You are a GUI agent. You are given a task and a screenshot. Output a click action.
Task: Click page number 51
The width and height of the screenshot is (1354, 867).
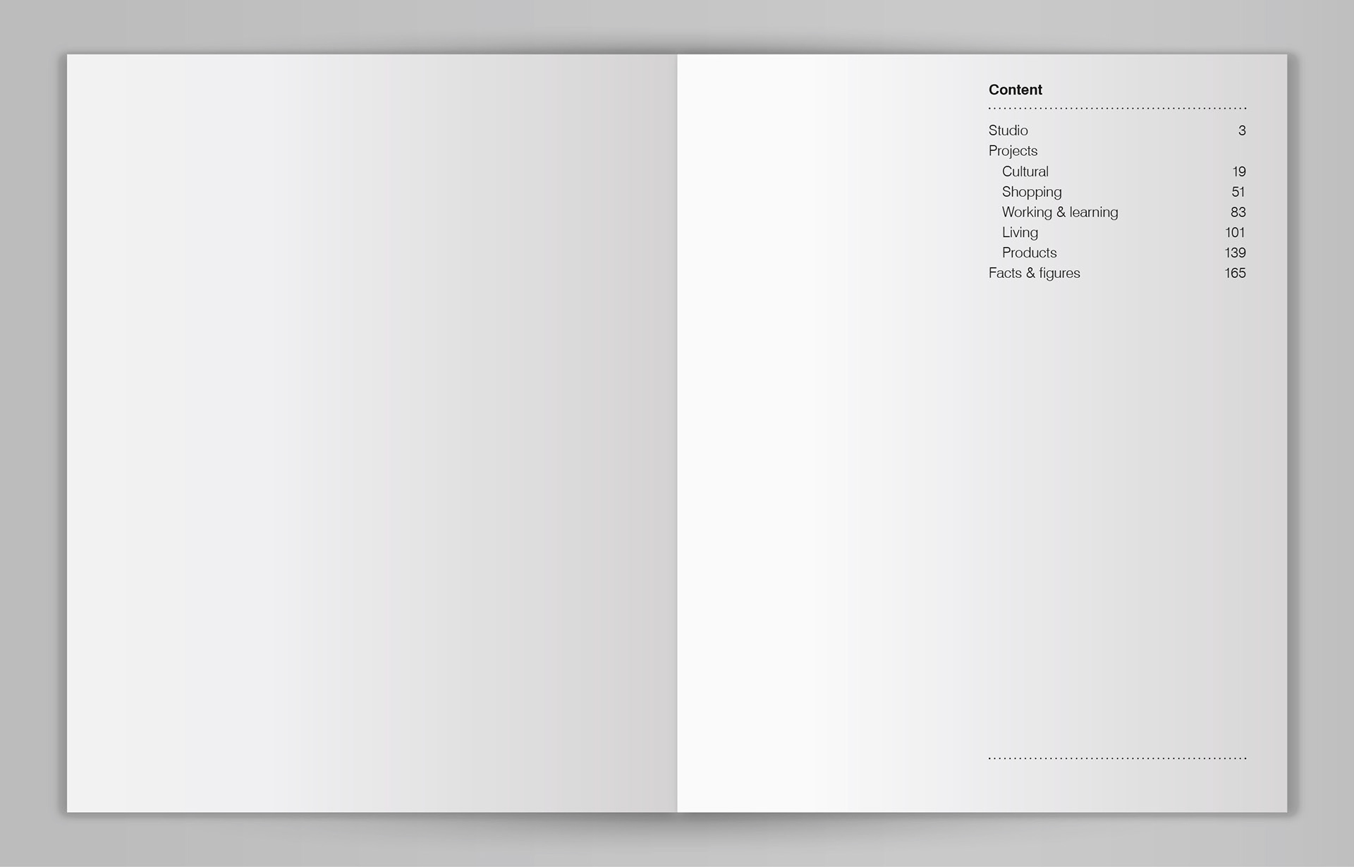[x=1238, y=192]
